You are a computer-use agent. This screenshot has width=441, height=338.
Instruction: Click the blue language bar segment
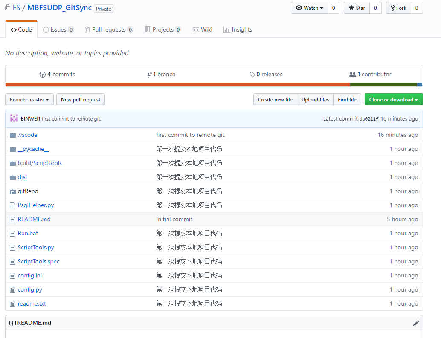point(420,84)
